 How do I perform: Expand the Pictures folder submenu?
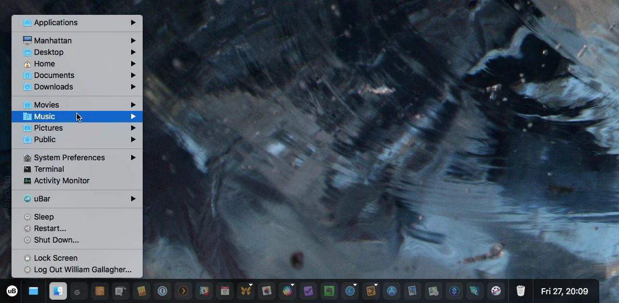(x=77, y=128)
